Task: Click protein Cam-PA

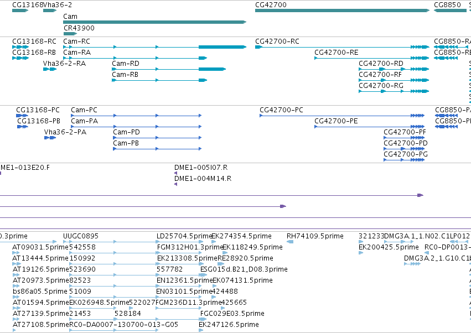Action: coord(136,127)
